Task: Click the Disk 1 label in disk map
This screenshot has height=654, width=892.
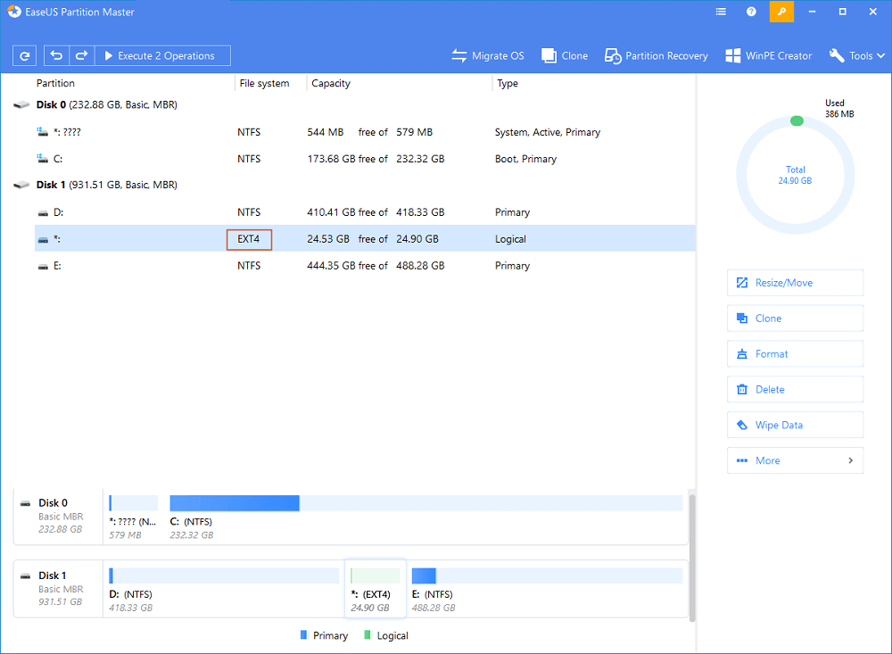Action: coord(53,575)
